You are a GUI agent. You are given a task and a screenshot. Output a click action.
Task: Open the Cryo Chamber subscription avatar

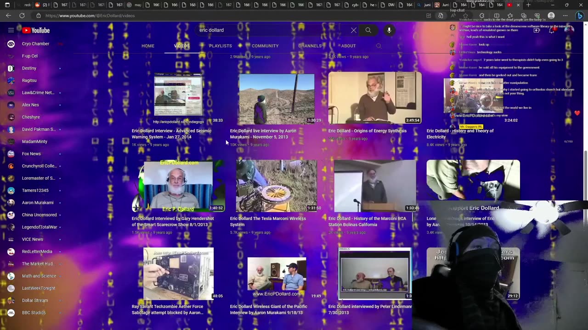[x=11, y=44]
